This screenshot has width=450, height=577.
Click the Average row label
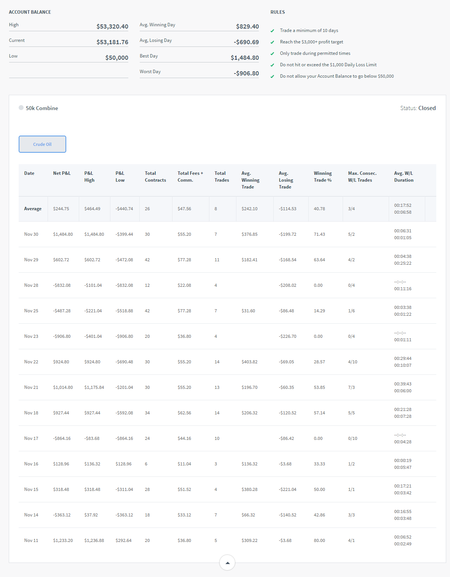click(33, 209)
